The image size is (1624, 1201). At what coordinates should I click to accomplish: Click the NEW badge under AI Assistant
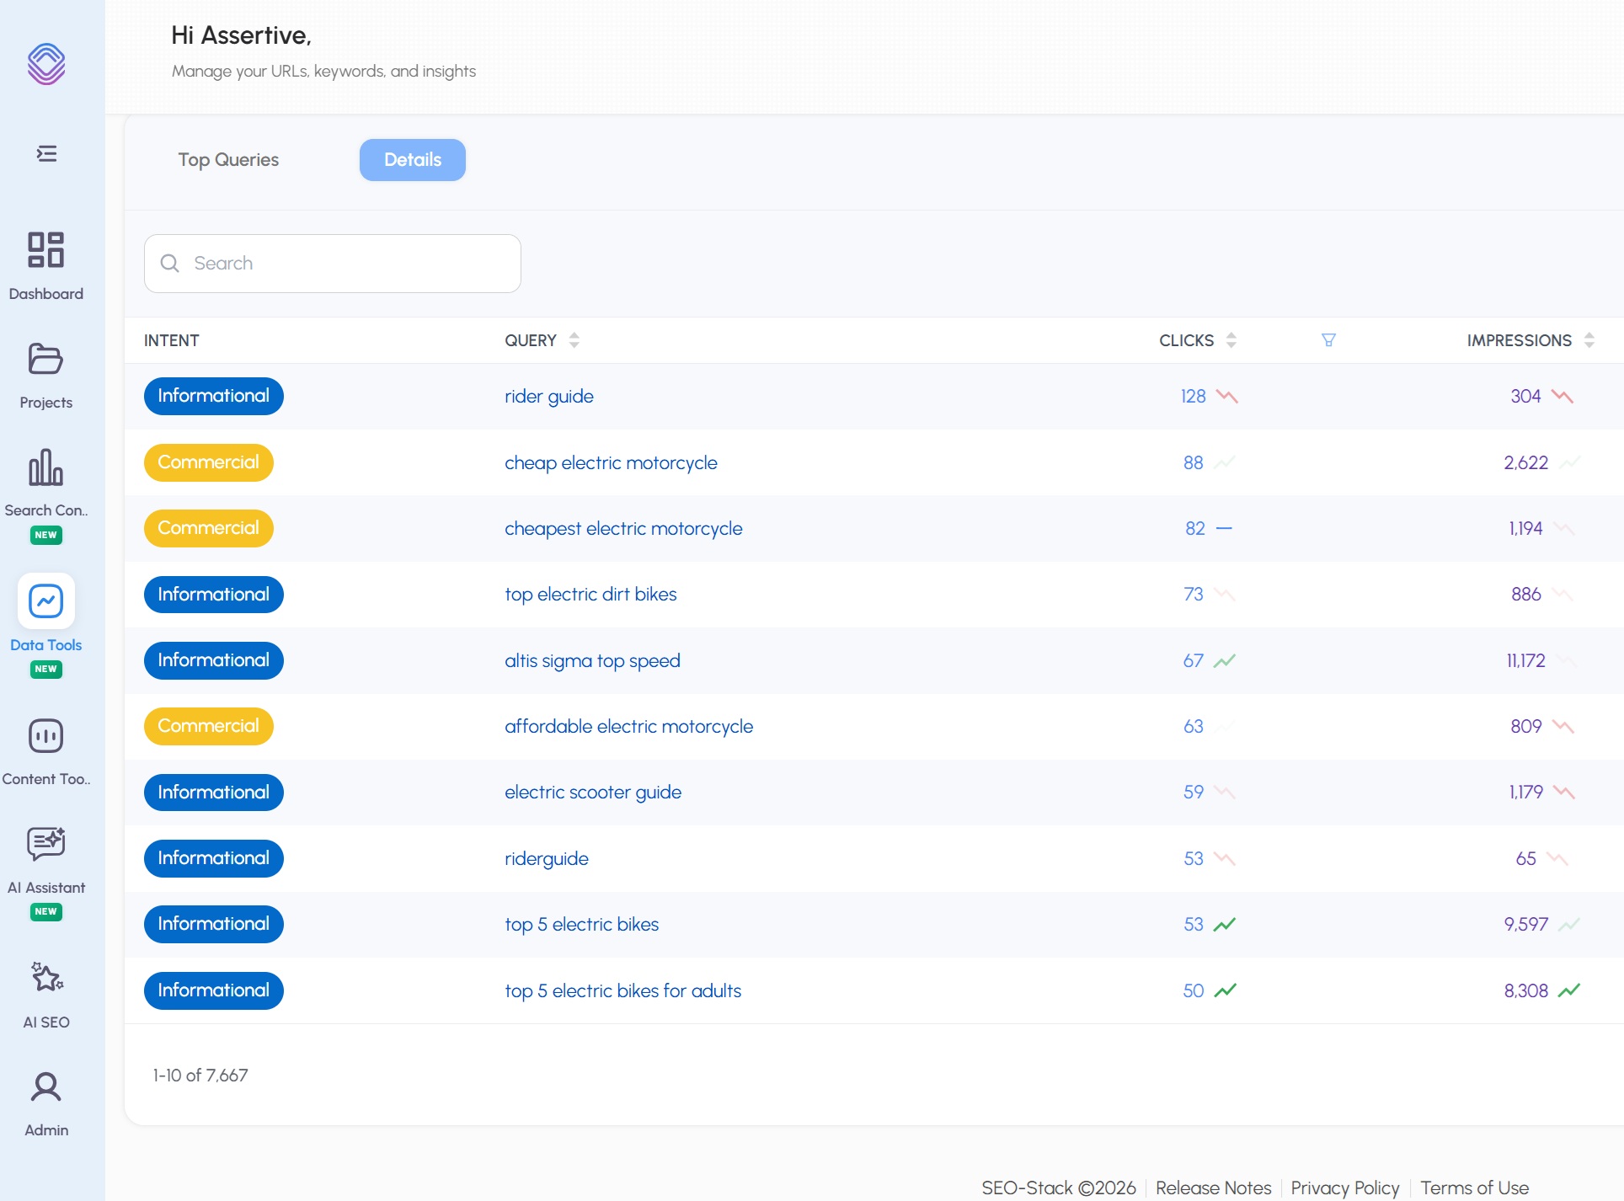[x=46, y=912]
